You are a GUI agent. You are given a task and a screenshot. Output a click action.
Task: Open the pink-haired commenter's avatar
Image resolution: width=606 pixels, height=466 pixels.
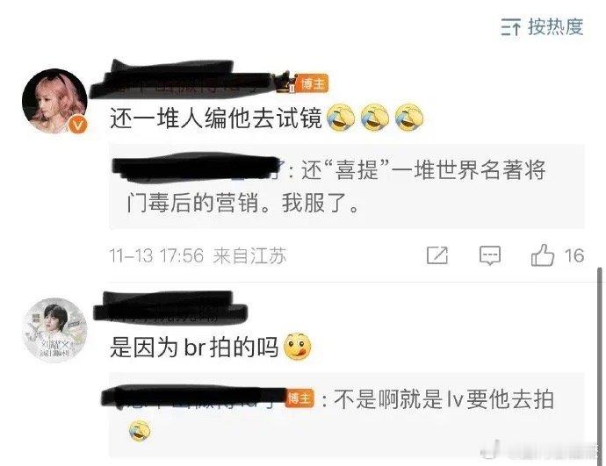54,101
